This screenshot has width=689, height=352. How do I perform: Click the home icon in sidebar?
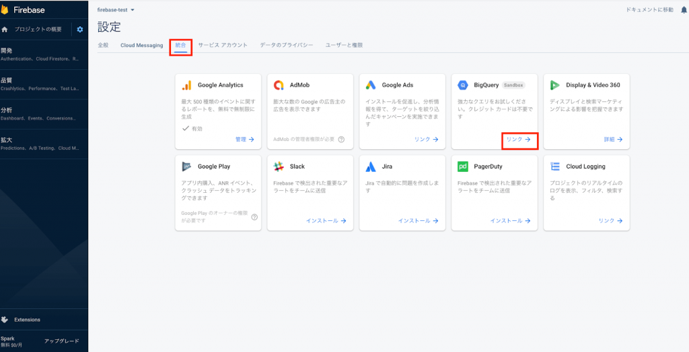(5, 30)
